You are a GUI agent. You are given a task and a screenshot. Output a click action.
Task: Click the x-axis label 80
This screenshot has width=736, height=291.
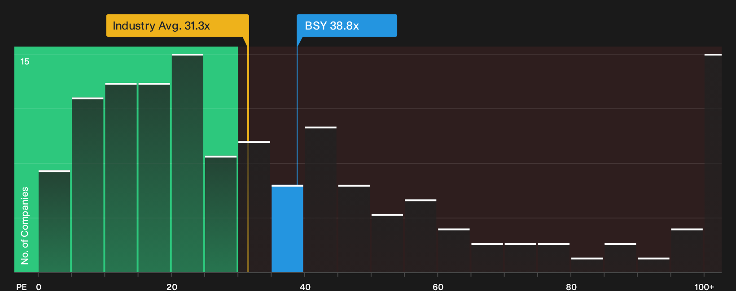571,287
